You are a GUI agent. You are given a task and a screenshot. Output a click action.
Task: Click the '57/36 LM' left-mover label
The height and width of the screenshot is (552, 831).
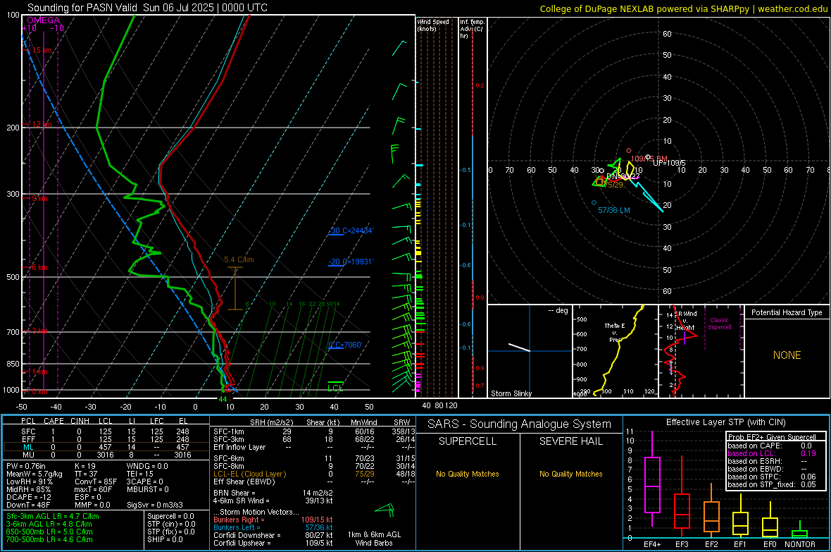[x=613, y=210]
